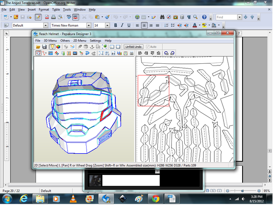Open the Tools menu in OpenOffice Writer
The width and height of the screenshot is (273, 205).
tap(67, 9)
